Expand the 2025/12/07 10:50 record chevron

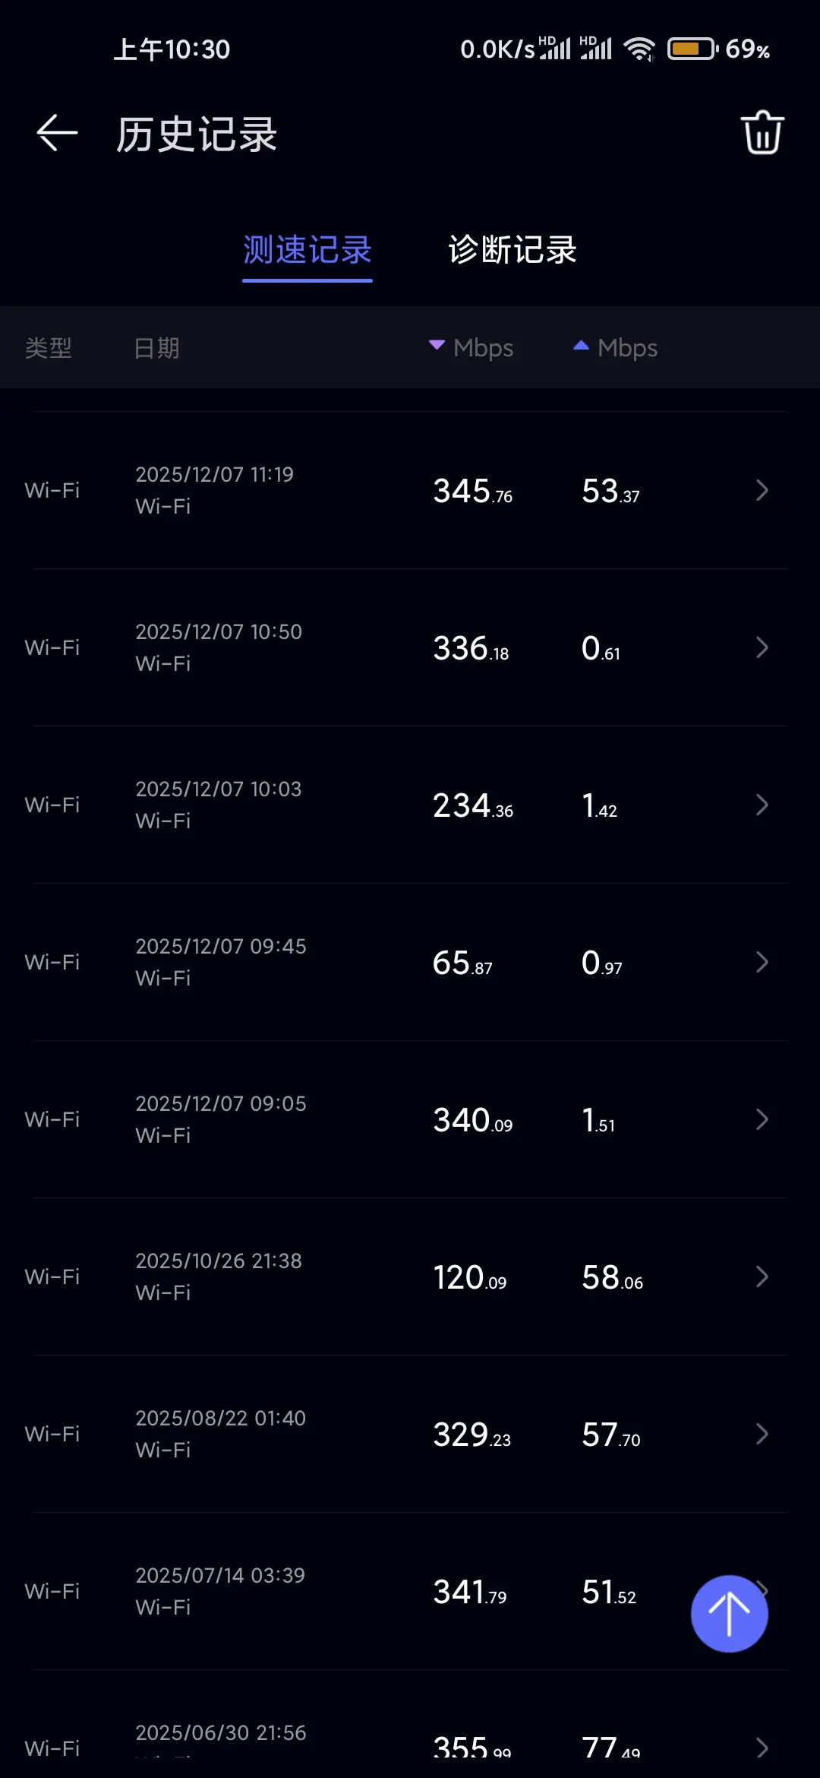[x=762, y=648]
